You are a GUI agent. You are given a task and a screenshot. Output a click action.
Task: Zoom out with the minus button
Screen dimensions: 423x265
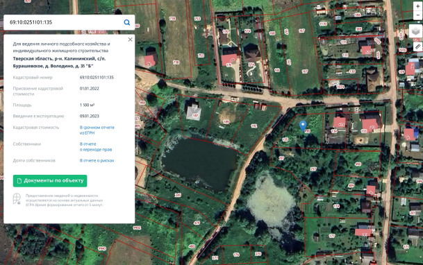tap(418, 15)
